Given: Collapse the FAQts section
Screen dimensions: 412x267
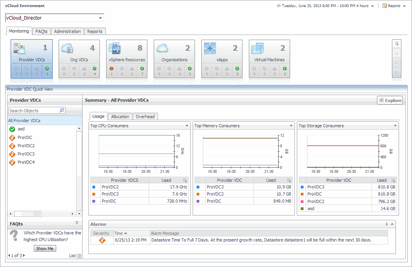Looking at the screenshot, I should pos(77,223).
